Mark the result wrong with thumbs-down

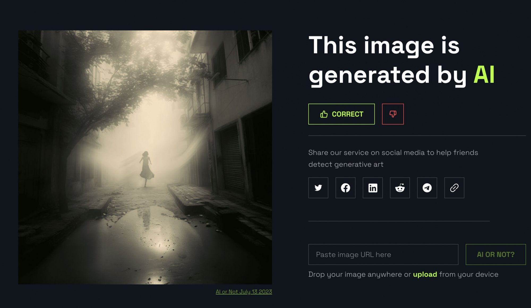[x=393, y=114]
